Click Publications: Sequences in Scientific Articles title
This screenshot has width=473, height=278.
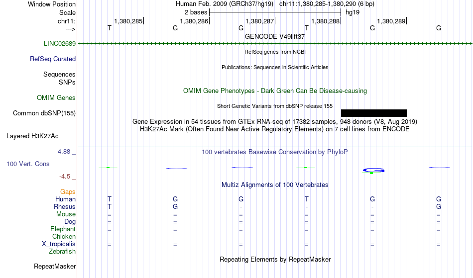tap(275, 67)
